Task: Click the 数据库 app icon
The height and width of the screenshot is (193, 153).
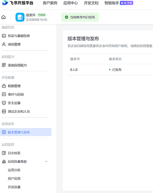Action: [20, 17]
